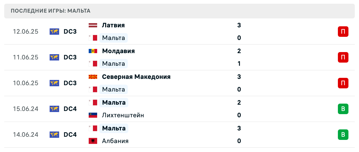Click the red loss badge for 12.06.25
This screenshot has width=359, height=152.
(x=343, y=32)
